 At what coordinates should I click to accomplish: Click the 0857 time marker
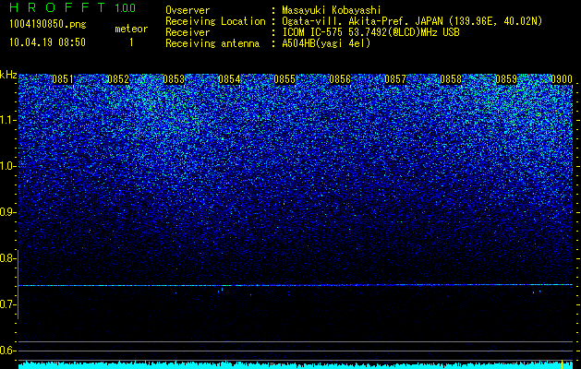pyautogui.click(x=395, y=79)
